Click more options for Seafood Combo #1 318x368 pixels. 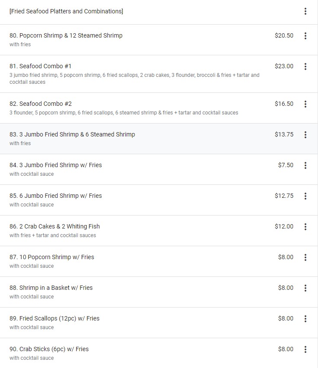click(305, 67)
